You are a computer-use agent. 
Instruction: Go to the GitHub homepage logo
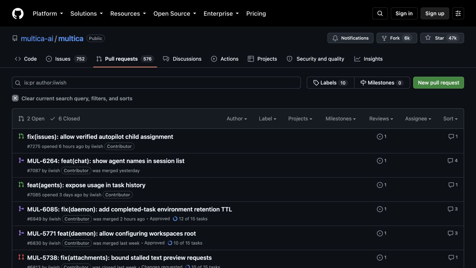pos(18,13)
